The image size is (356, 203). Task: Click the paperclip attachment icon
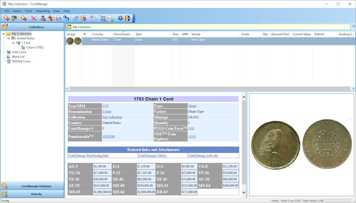pyautogui.click(x=76, y=18)
